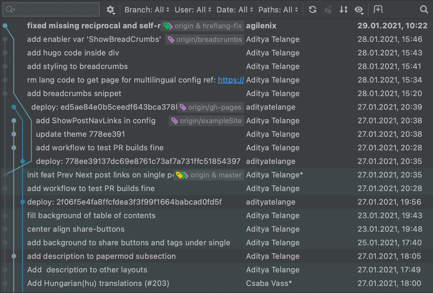Select 'Add Hungarian(hu) translations (#203)' commit
433x293 pixels.
[x=98, y=283]
